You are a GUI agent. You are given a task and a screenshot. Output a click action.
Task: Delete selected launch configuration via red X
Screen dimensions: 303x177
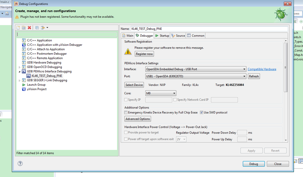29,28
